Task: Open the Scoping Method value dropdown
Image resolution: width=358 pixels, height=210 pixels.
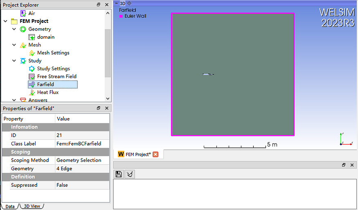Action: click(x=82, y=160)
